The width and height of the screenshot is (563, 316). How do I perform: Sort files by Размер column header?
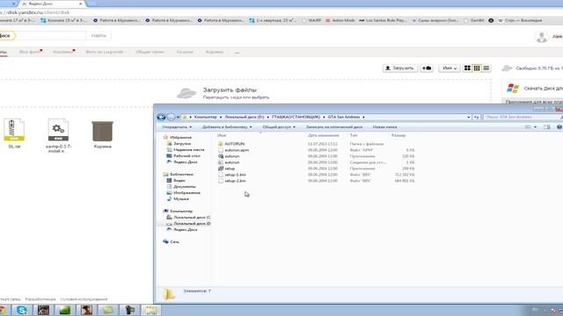[x=398, y=135]
